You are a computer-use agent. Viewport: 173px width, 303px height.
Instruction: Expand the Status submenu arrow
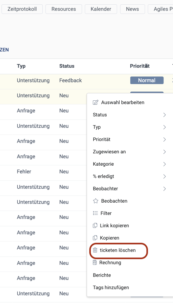[164, 115]
